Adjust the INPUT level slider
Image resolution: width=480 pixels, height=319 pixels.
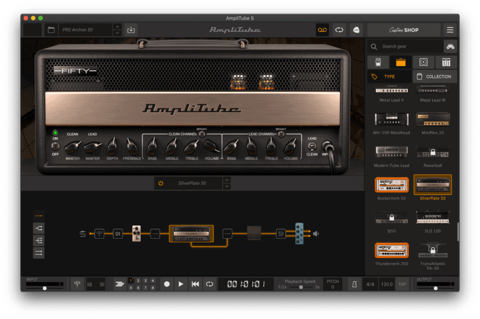tap(45, 288)
